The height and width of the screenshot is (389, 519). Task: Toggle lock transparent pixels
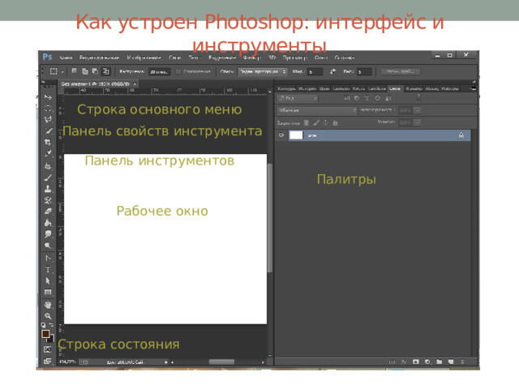(x=307, y=122)
